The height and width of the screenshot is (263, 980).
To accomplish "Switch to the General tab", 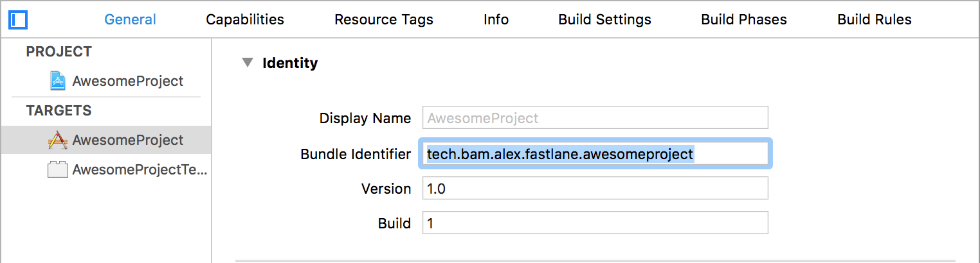I will pyautogui.click(x=130, y=20).
